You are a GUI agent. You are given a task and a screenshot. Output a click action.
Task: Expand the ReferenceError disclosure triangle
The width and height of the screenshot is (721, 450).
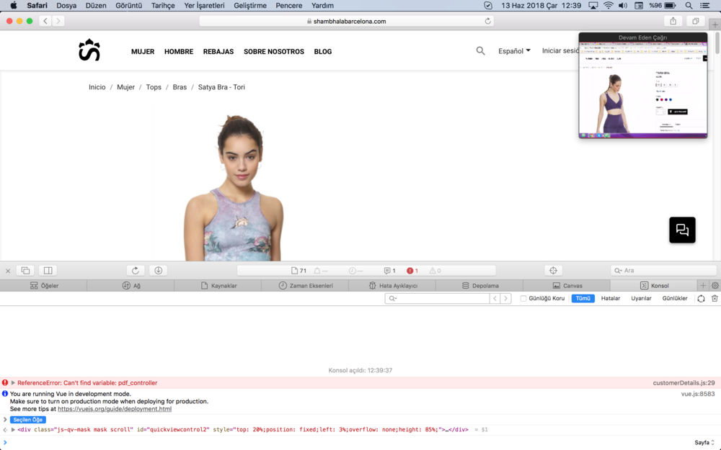coord(13,383)
